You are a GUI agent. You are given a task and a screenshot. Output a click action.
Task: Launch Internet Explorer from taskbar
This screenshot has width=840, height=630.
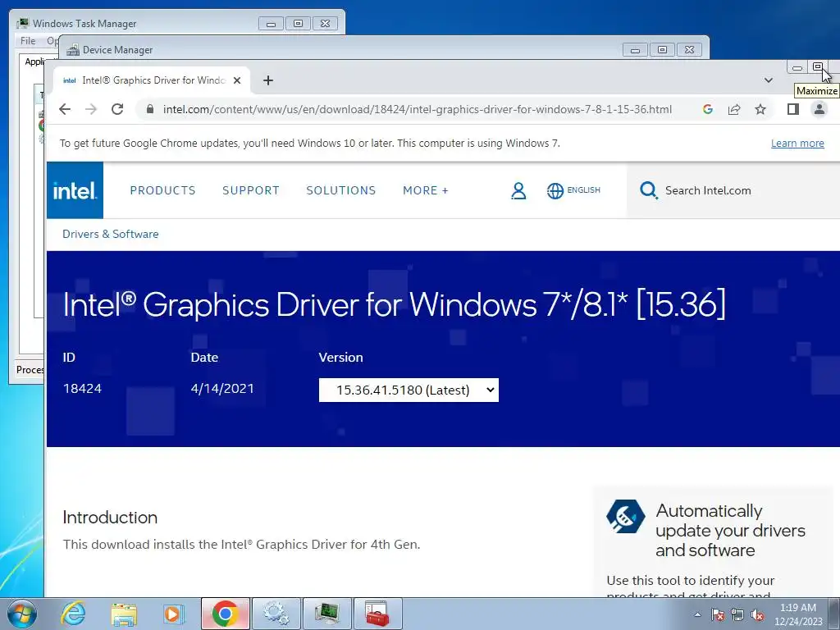[x=73, y=614]
